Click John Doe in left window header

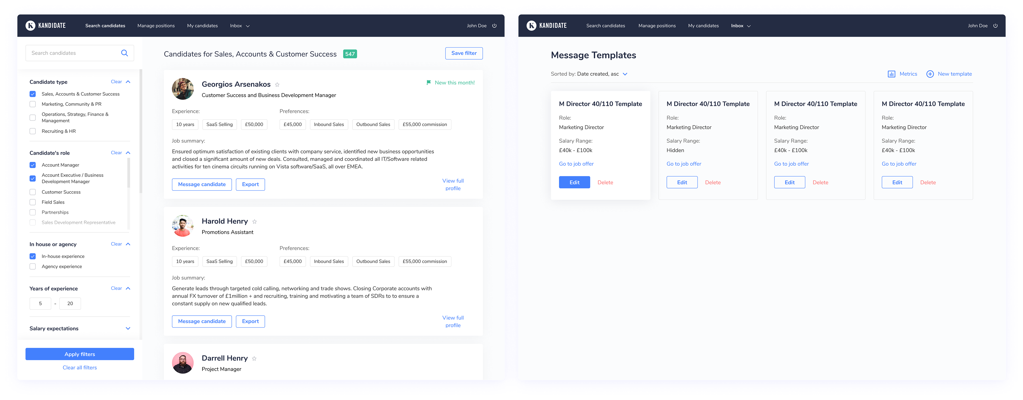(477, 26)
